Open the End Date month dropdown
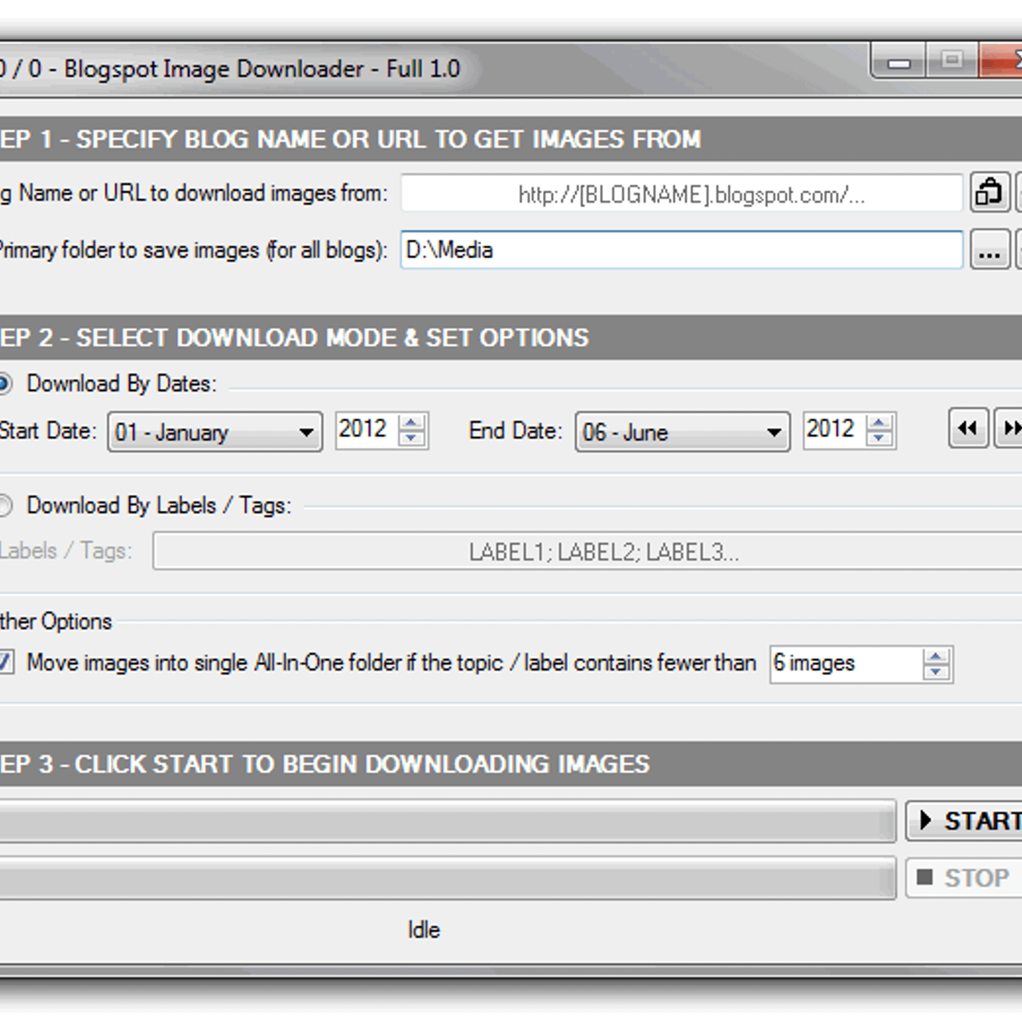The height and width of the screenshot is (1022, 1022). point(683,432)
